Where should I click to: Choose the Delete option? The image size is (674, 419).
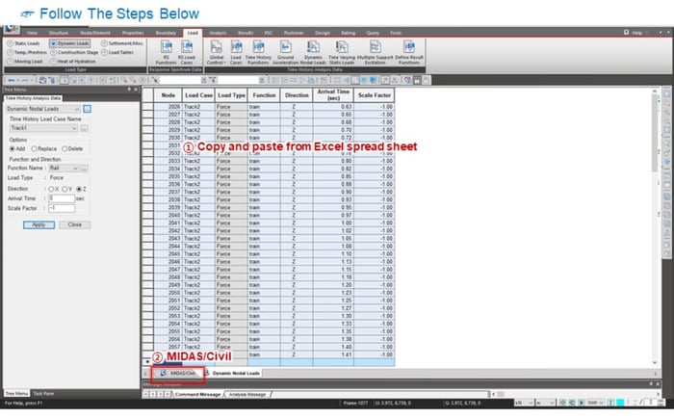pyautogui.click(x=72, y=149)
